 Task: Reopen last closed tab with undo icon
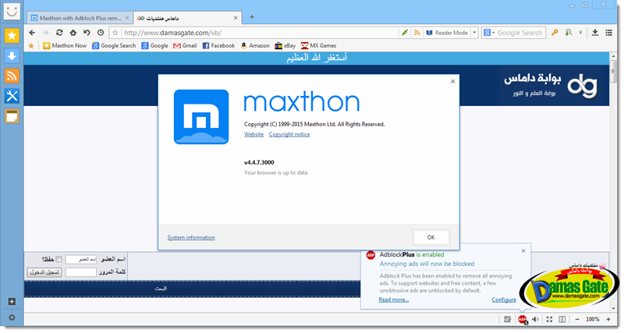pyautogui.click(x=87, y=33)
